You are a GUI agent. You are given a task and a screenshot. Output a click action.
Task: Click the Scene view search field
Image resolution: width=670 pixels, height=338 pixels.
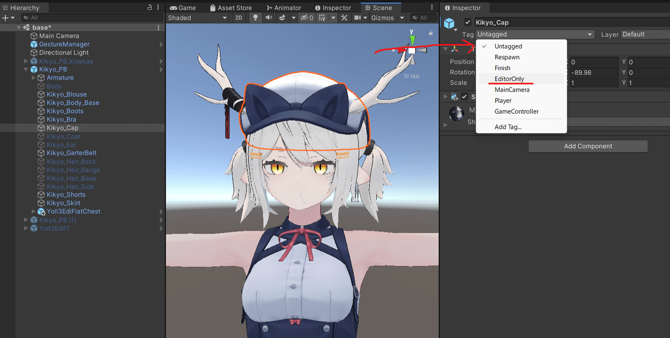(425, 18)
